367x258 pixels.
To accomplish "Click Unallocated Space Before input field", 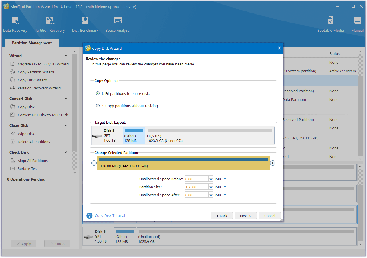I will [x=197, y=179].
